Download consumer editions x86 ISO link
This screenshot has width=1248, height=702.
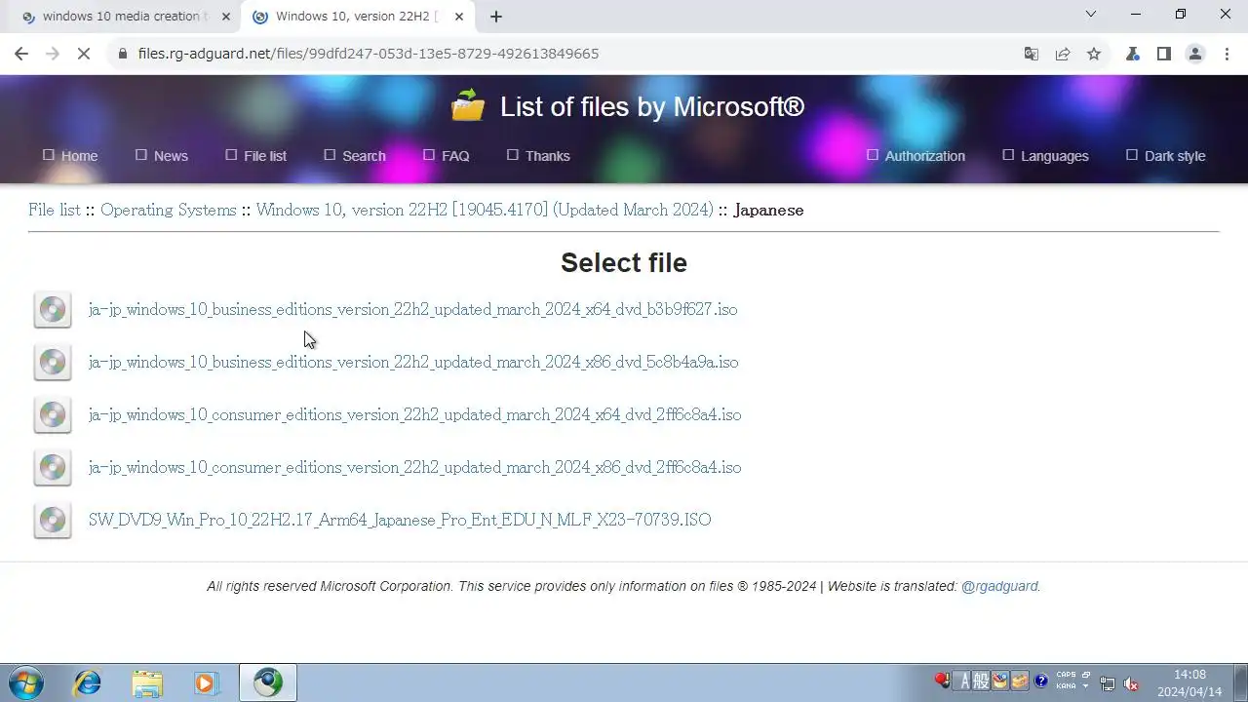click(x=415, y=467)
